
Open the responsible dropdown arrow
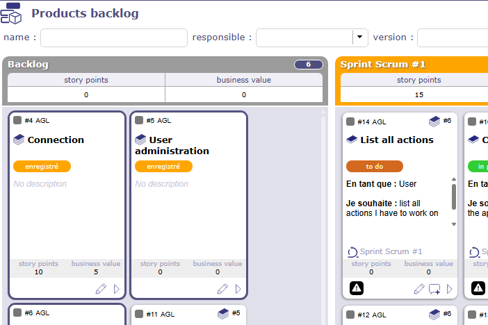(359, 37)
